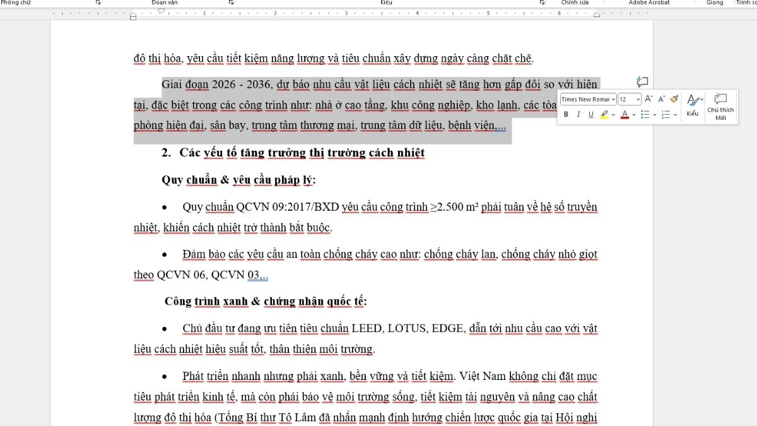The width and height of the screenshot is (757, 426).
Task: Click the text 'theo QCVN 06, QCVN 03'
Action: [197, 275]
